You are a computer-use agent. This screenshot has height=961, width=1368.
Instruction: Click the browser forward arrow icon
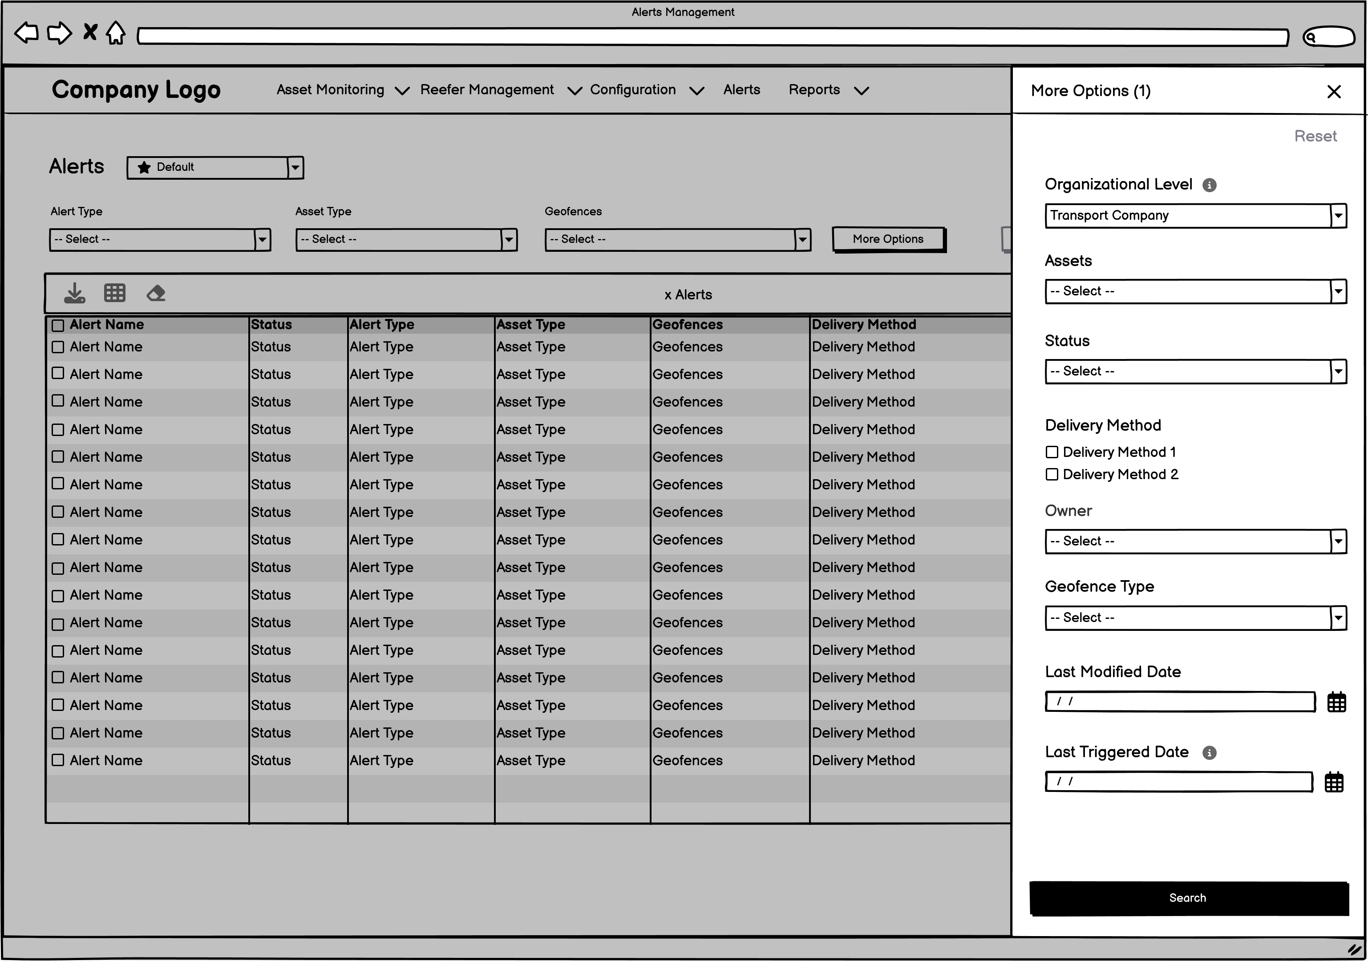click(59, 33)
